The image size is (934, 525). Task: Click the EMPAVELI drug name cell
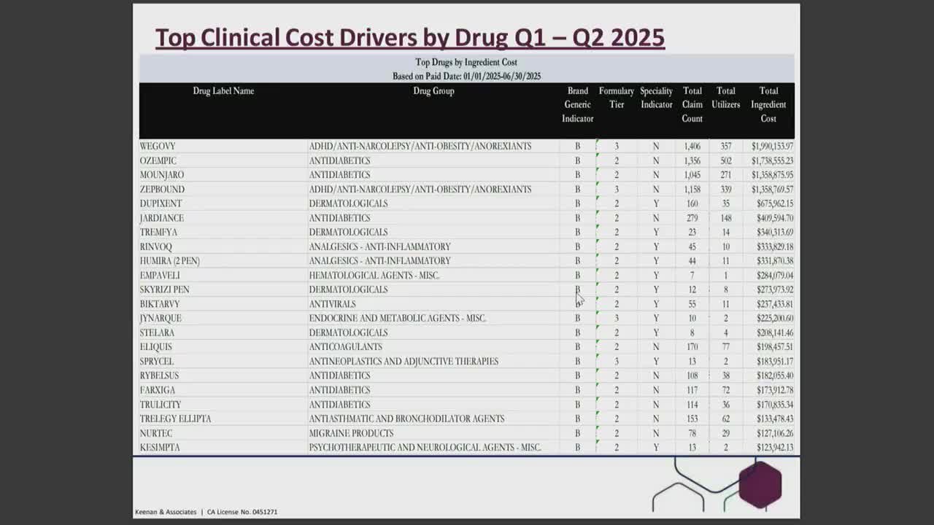coord(160,276)
